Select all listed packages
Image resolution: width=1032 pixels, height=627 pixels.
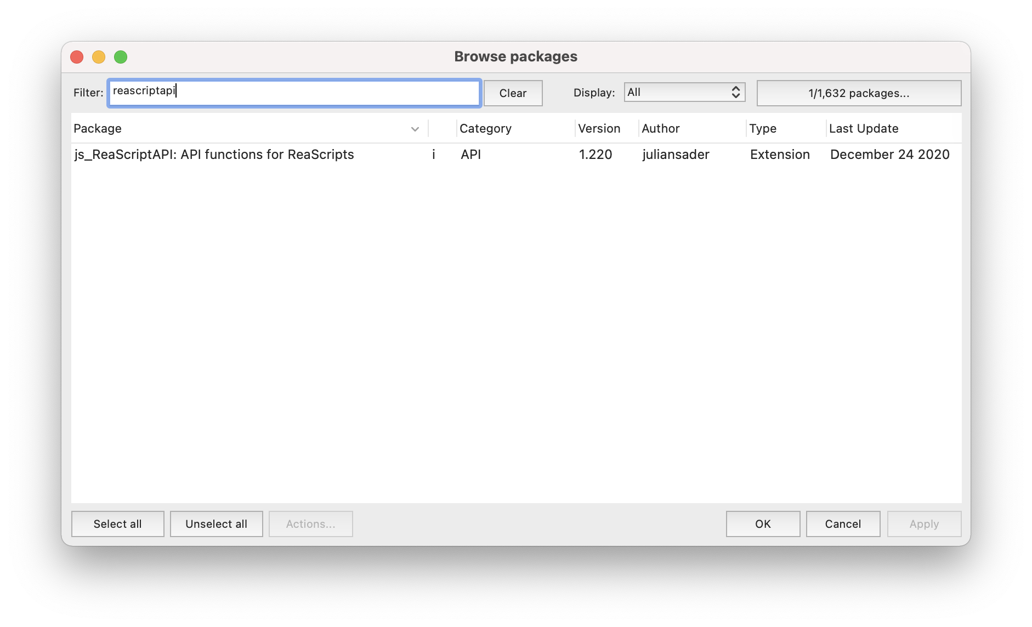pyautogui.click(x=117, y=523)
